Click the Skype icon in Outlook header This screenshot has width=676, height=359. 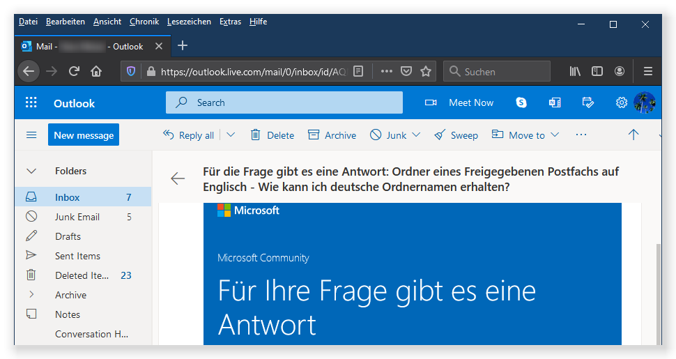point(521,102)
